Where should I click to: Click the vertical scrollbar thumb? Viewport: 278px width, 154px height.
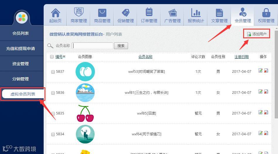pos(276,74)
